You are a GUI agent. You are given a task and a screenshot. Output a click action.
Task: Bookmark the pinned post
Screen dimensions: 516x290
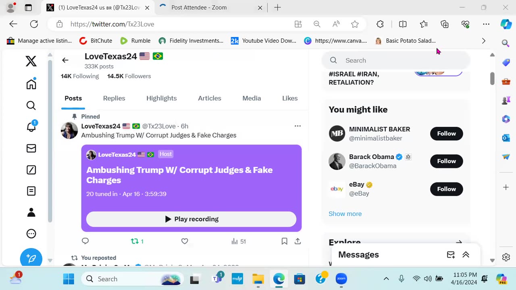(284, 241)
